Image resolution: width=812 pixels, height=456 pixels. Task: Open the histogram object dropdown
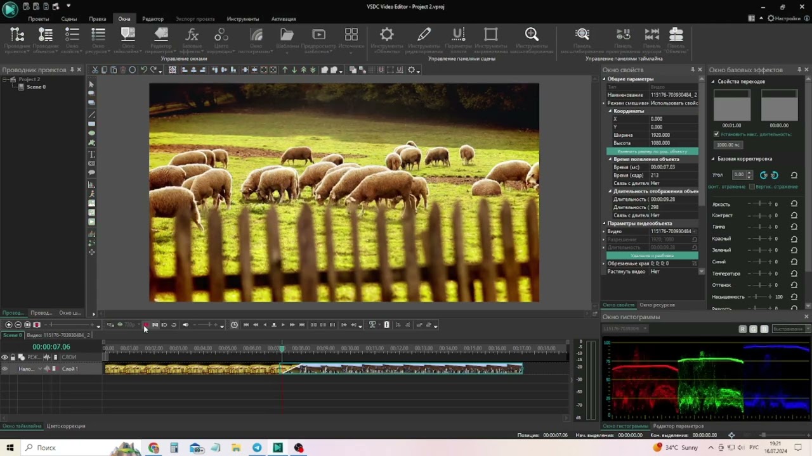point(625,329)
